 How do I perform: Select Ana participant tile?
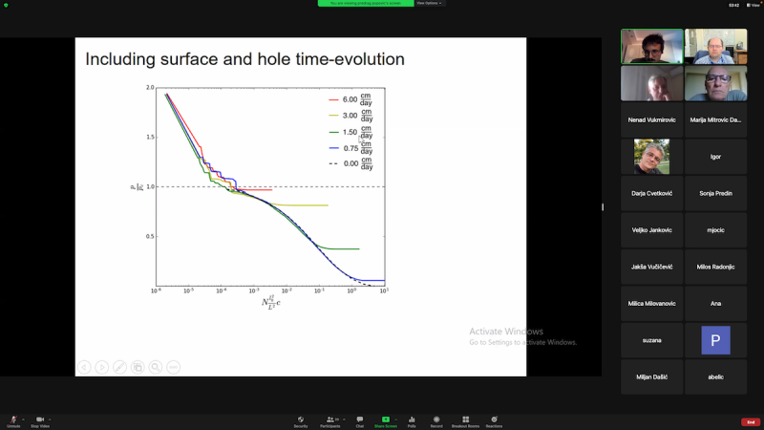click(715, 303)
